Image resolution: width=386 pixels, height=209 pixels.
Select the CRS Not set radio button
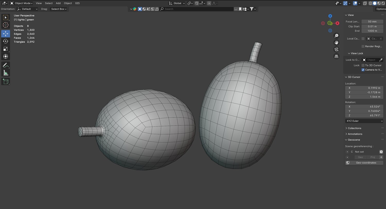(x=347, y=152)
